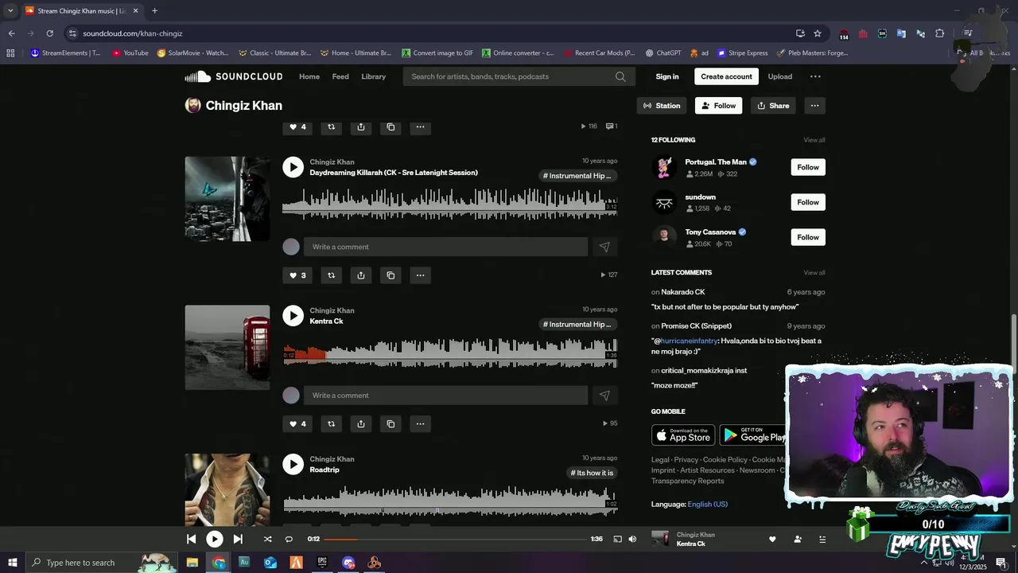Follow Chingiz Khan profile
This screenshot has height=573, width=1018.
[x=718, y=106]
